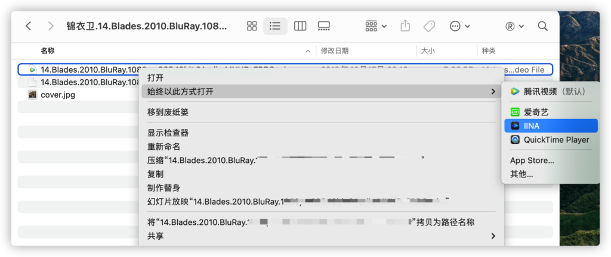Image resolution: width=611 pixels, height=257 pixels.
Task: Select QuickTime Player in the submenu
Action: click(x=556, y=140)
